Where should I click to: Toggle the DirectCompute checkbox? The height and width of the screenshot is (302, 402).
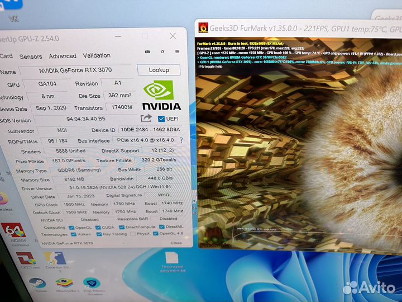[122, 227]
